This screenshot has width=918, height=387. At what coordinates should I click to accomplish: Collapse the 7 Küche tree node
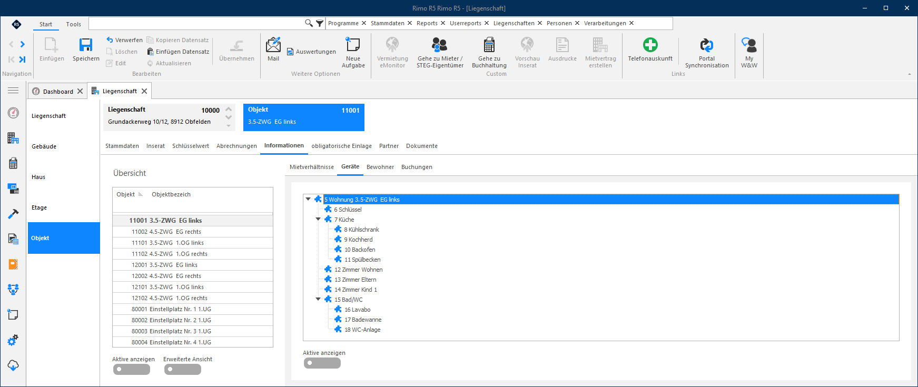[318, 219]
